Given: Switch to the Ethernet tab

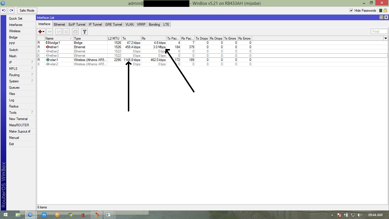Looking at the screenshot, I should coord(59,25).
